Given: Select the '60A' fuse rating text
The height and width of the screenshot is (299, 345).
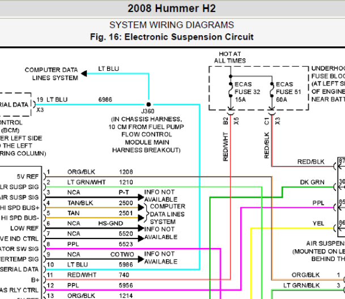Looking at the screenshot, I should pyautogui.click(x=282, y=100).
